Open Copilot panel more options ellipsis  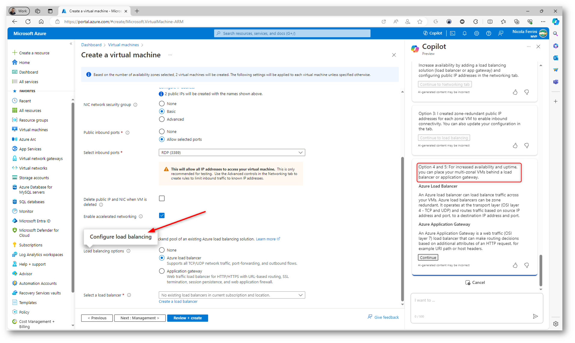tap(528, 46)
